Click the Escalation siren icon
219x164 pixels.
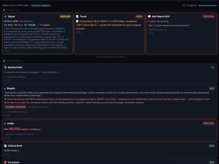coord(5,162)
